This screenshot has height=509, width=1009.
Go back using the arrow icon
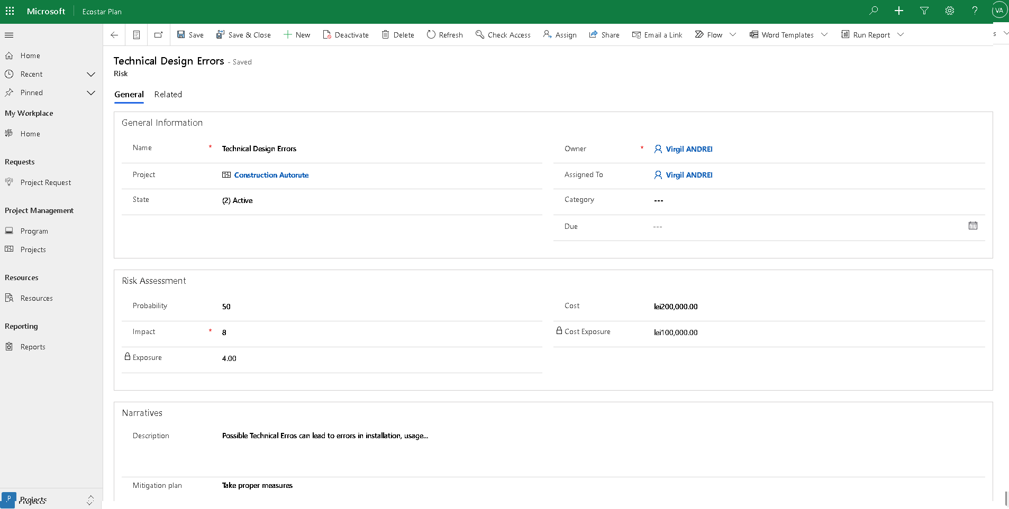coord(114,35)
